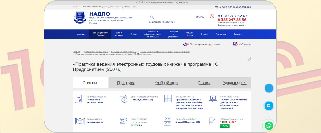Click Записаться на обучение link
This screenshot has height=133, width=321.
[231, 26]
